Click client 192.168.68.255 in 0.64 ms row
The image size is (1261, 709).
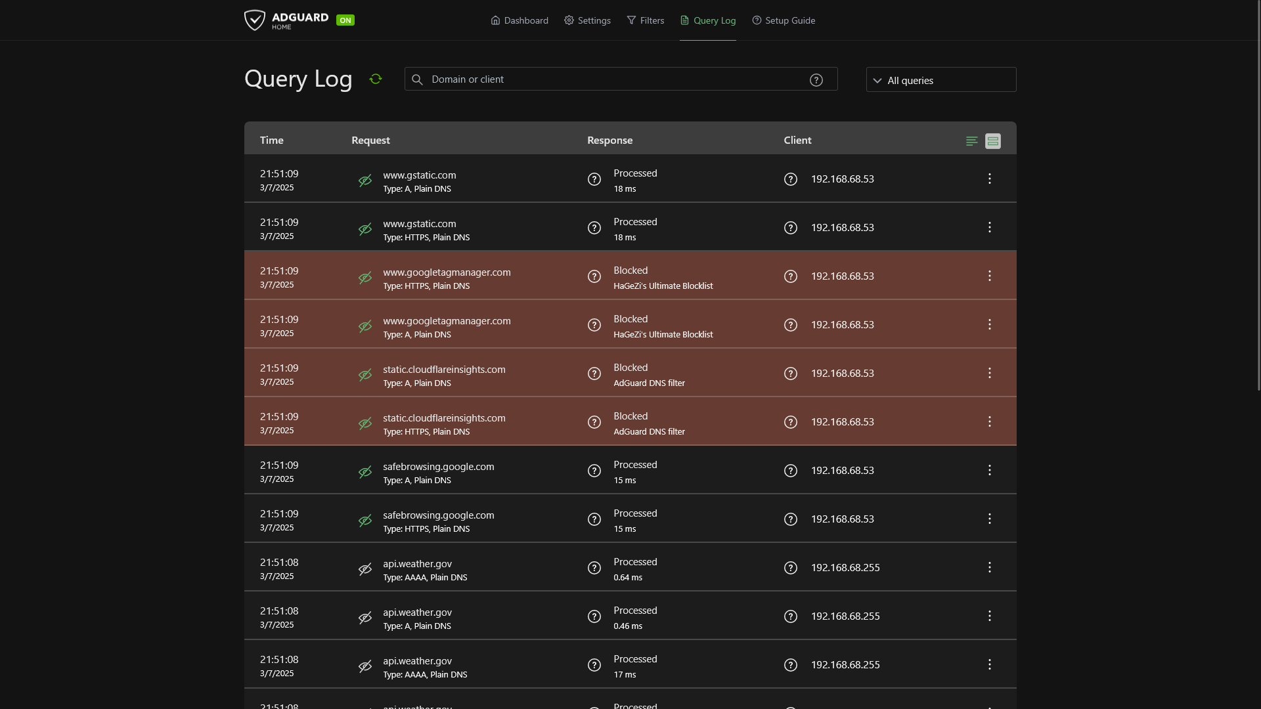pyautogui.click(x=845, y=568)
